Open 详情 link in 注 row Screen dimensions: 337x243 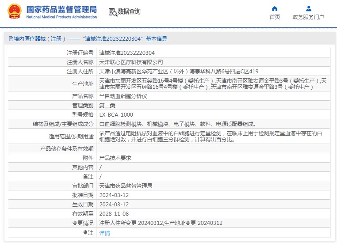(x=105, y=233)
